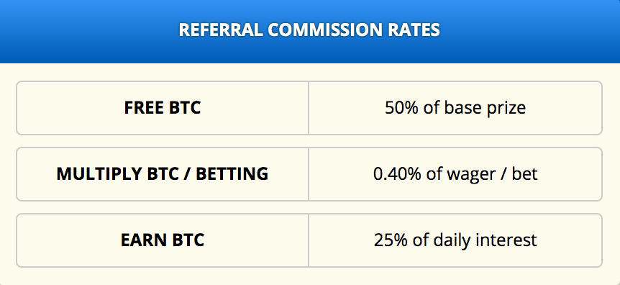Click the word MULTIPLY in the second row
620x285 pixels.
pos(97,174)
